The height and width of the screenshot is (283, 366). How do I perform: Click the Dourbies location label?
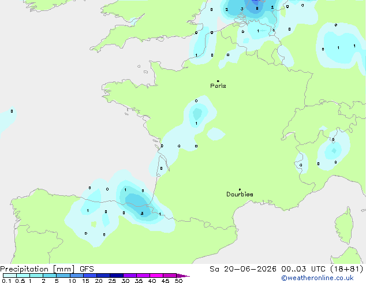[240, 194]
